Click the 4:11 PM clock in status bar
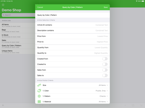Image resolution: width=145 pixels, height=108 pixels. click(3, 1)
